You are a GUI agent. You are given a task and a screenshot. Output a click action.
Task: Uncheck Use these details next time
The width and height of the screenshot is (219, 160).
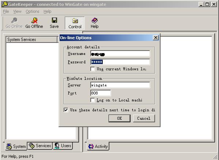click(66, 110)
